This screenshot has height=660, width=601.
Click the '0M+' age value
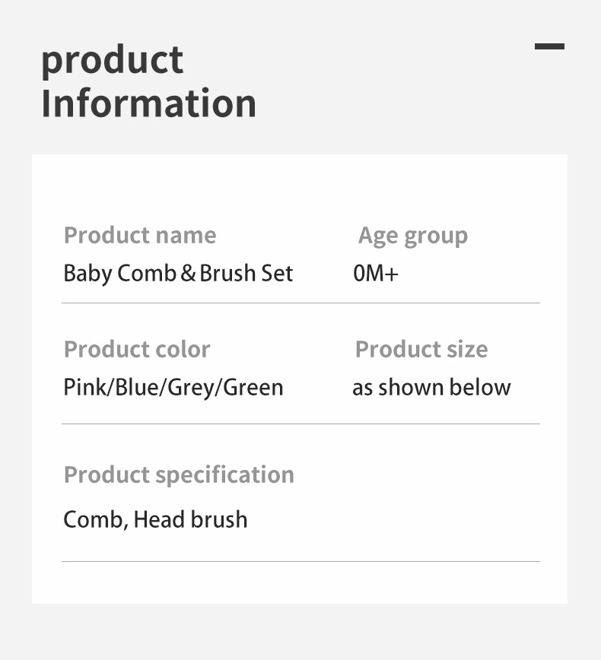coord(376,274)
